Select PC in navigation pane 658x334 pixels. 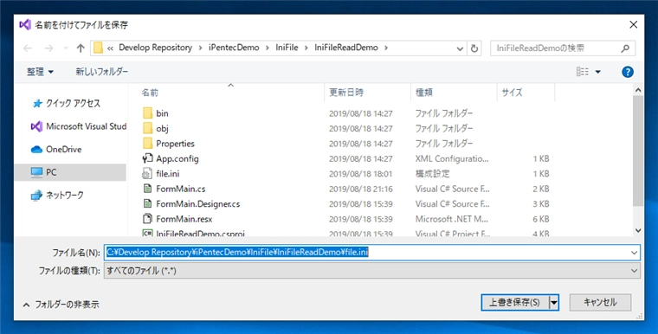(70, 172)
